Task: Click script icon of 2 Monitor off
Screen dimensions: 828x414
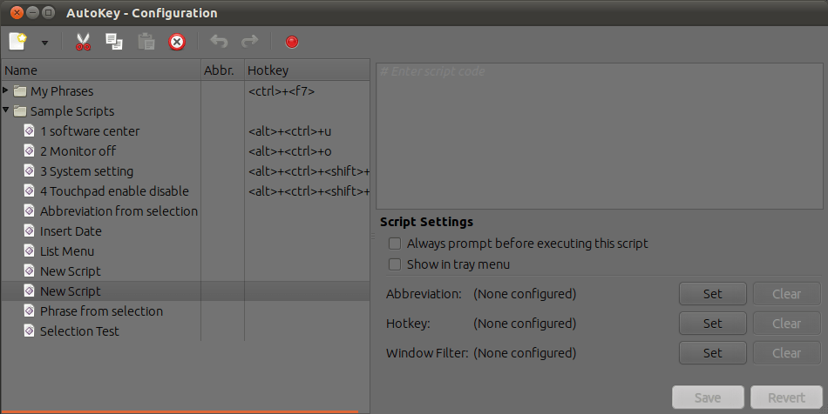Action: click(x=30, y=150)
